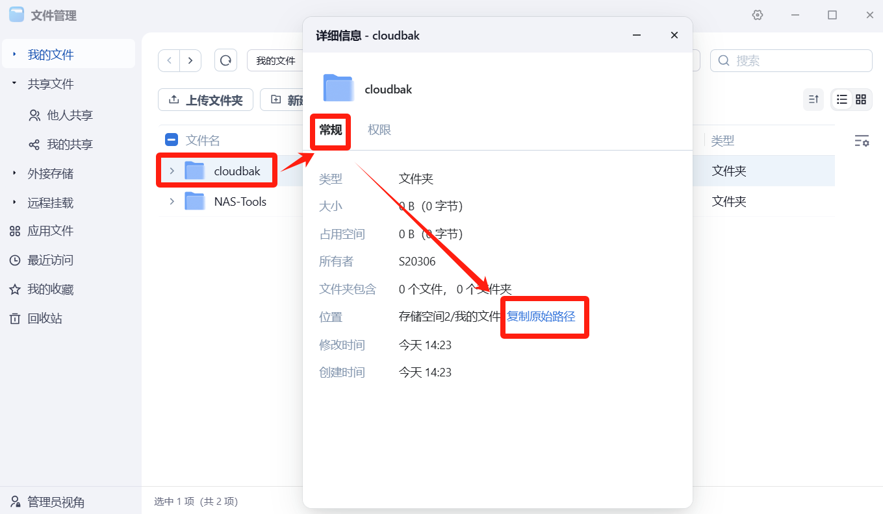Switch to list view layout
The image size is (883, 514).
tap(842, 99)
